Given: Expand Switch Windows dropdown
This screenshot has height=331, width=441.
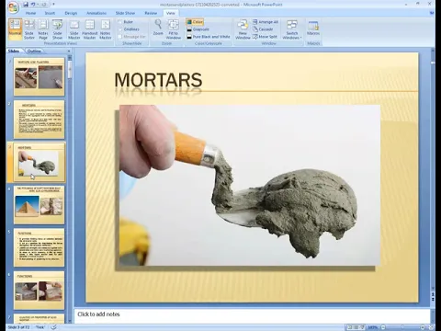Looking at the screenshot, I should (292, 29).
